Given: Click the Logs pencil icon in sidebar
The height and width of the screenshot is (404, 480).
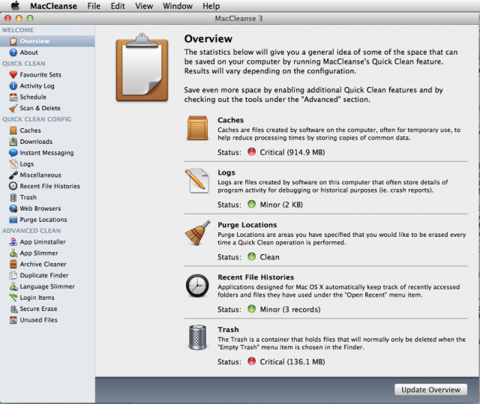Looking at the screenshot, I should point(13,164).
